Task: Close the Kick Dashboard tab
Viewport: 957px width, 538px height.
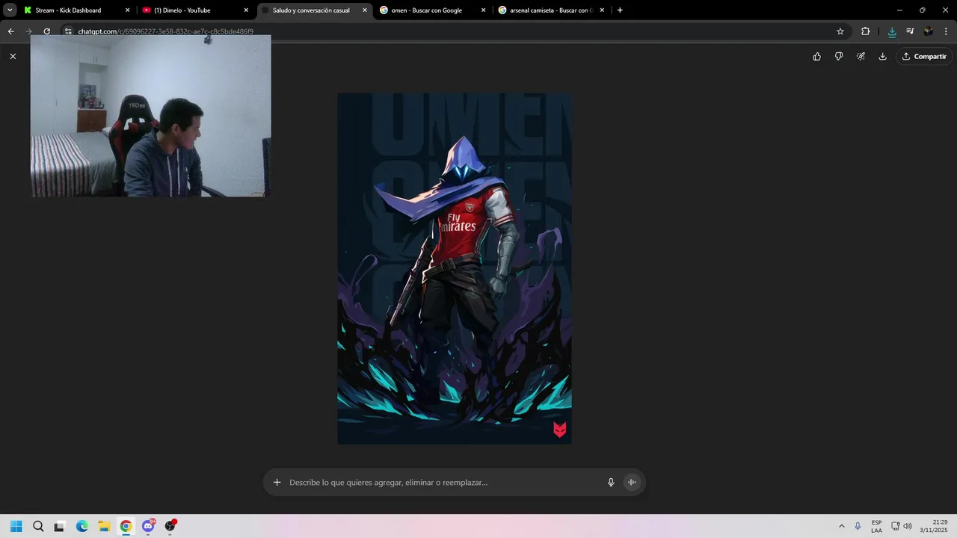Action: point(127,10)
